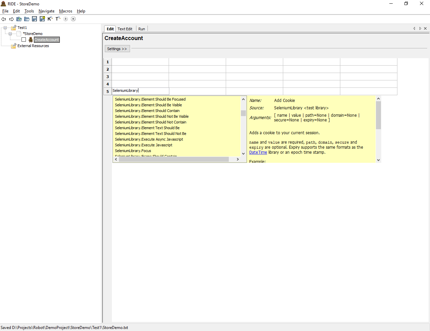Choose Execute Async Javascript suggestion
Image resolution: width=430 pixels, height=331 pixels.
coord(149,139)
